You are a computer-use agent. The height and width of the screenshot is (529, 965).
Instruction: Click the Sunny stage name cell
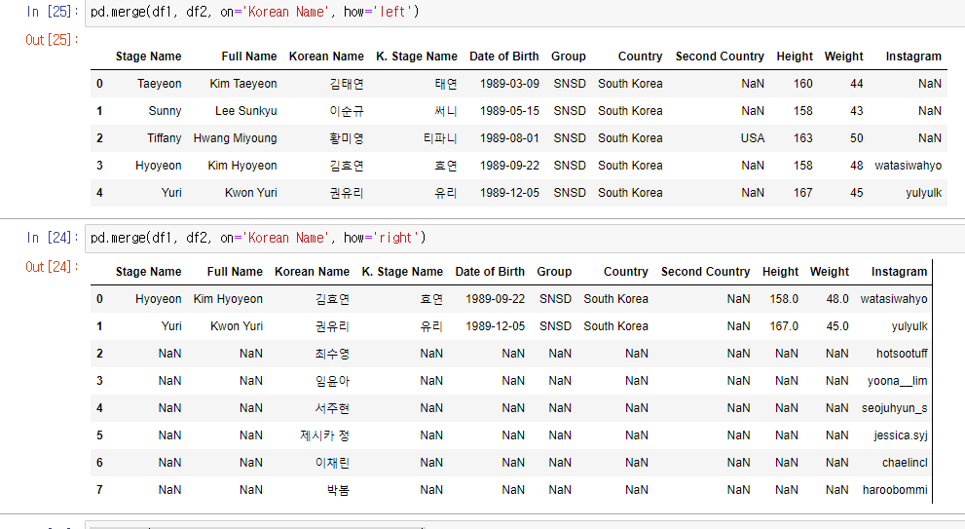coord(165,111)
